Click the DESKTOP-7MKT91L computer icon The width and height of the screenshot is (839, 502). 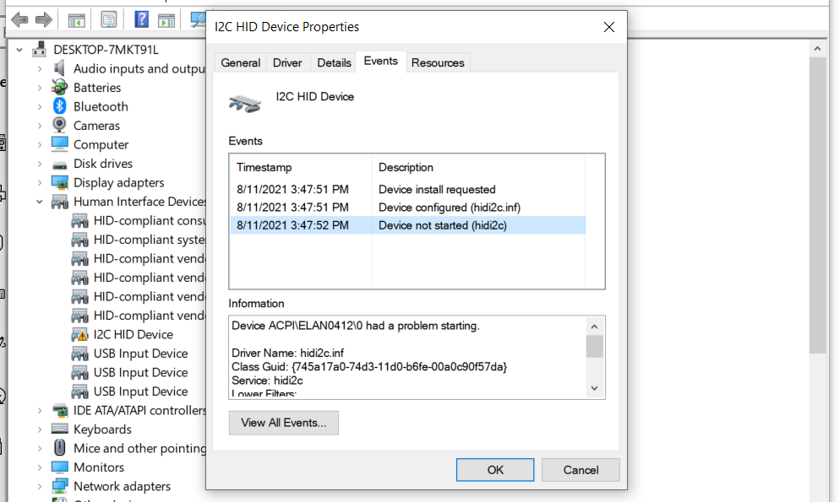point(39,49)
